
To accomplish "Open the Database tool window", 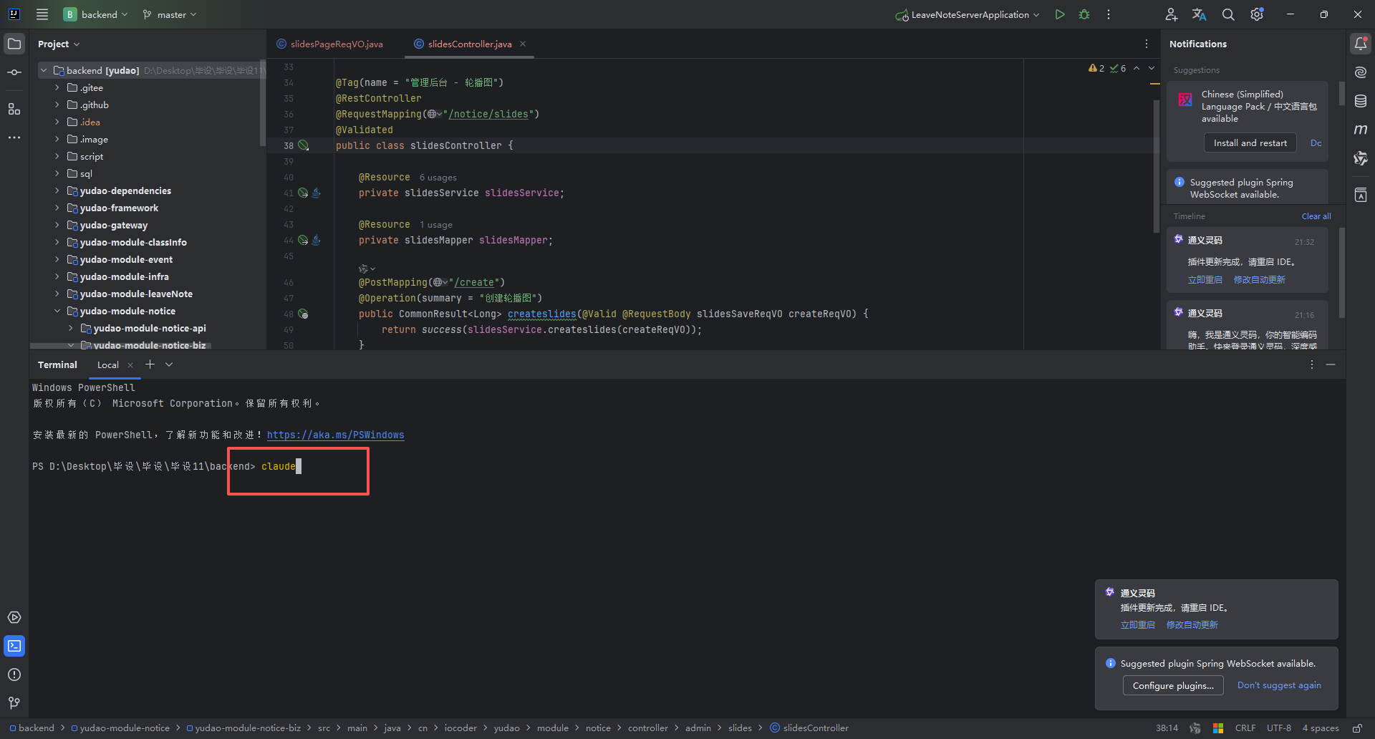I will (1361, 101).
